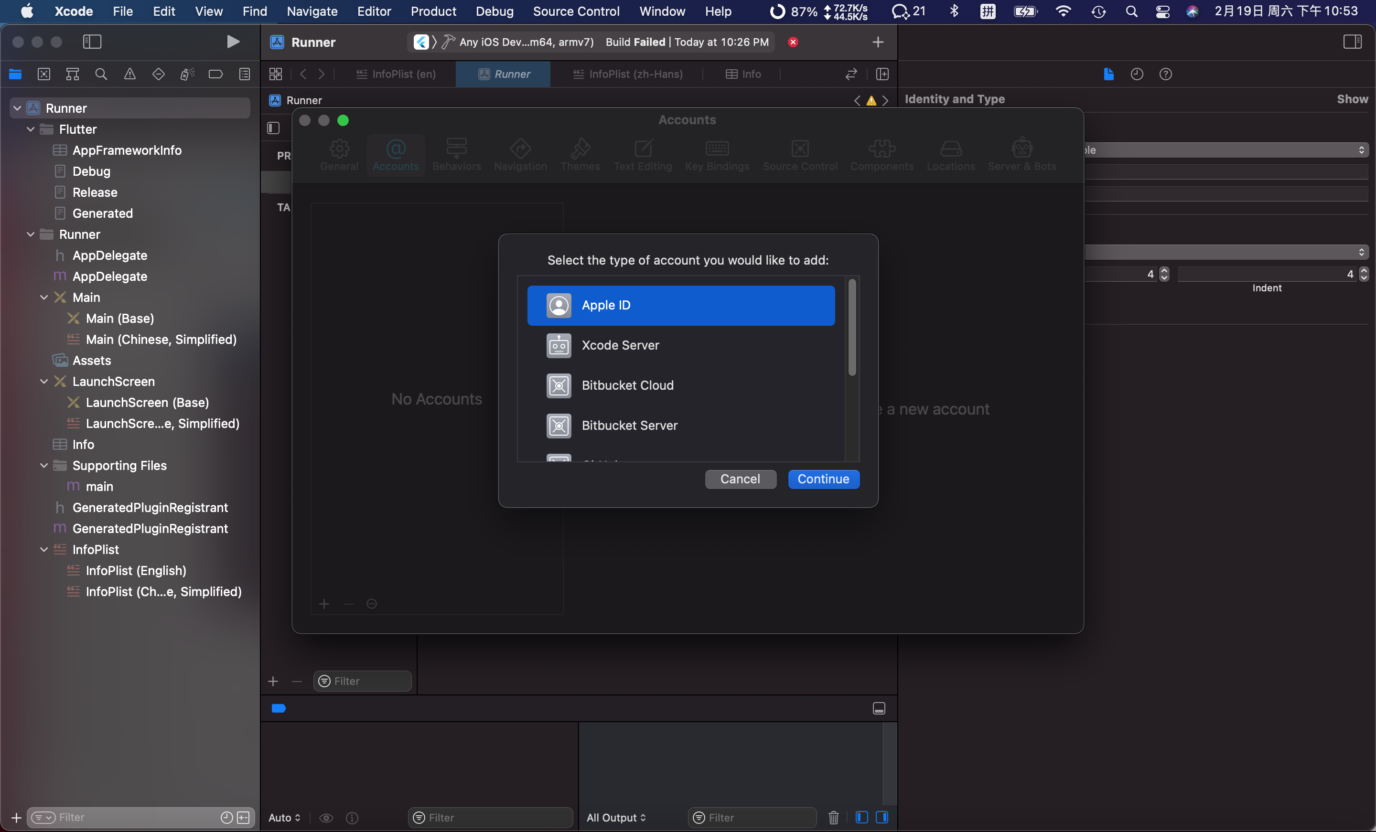Open AppFrameworkInfo file in navigator

(x=127, y=150)
